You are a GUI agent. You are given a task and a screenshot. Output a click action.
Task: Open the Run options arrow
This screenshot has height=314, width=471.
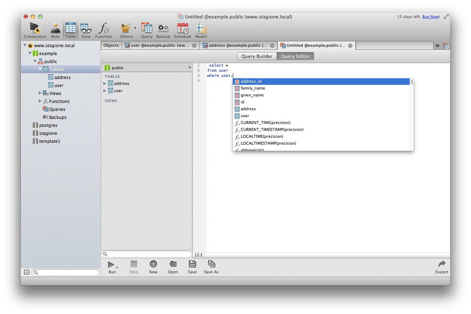pyautogui.click(x=117, y=268)
